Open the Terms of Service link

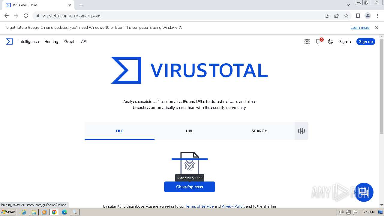tap(199, 206)
